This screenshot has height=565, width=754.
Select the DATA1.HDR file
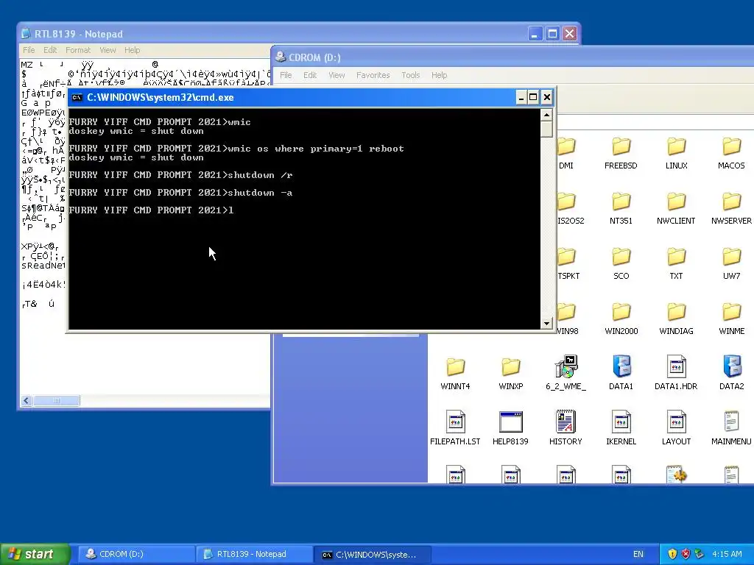(x=676, y=374)
